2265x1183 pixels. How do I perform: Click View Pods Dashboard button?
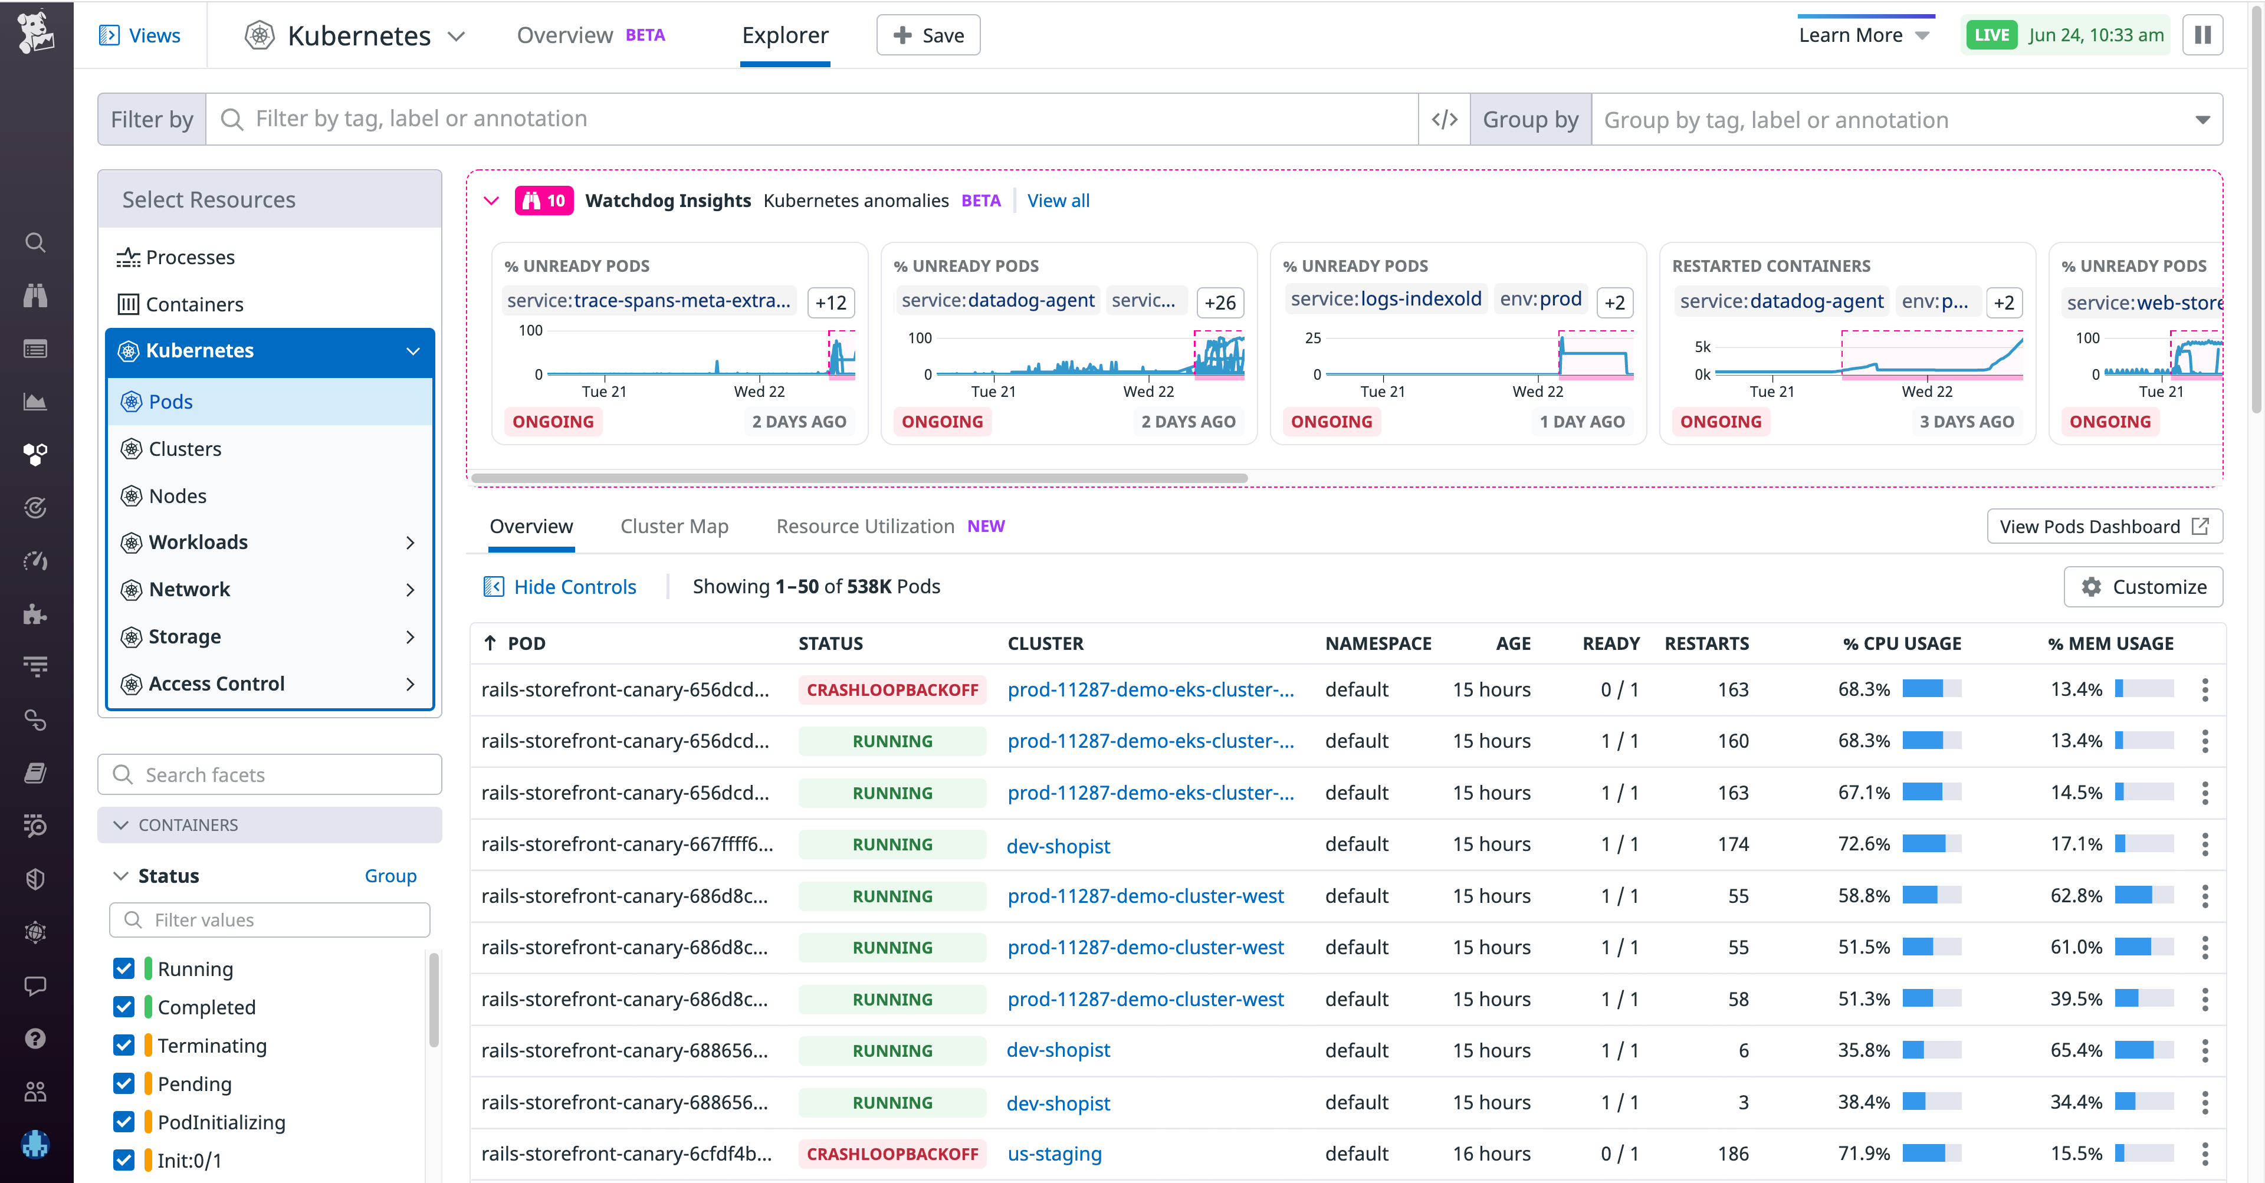coord(2104,525)
